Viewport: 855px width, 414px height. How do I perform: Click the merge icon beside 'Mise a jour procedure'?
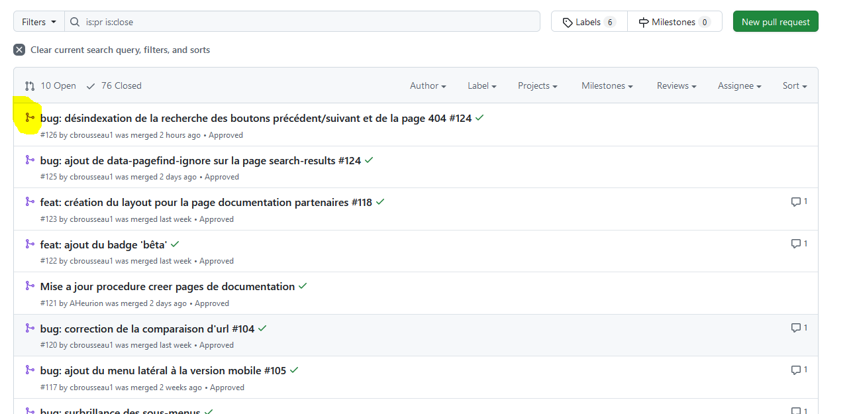coord(29,285)
